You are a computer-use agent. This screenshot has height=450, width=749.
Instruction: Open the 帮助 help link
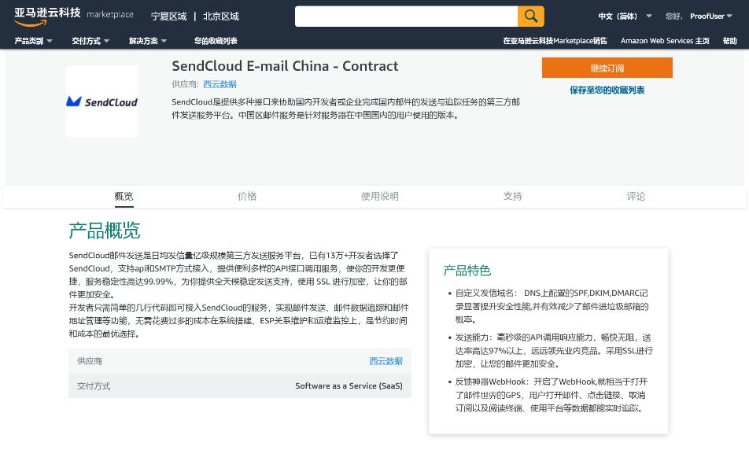tap(729, 41)
